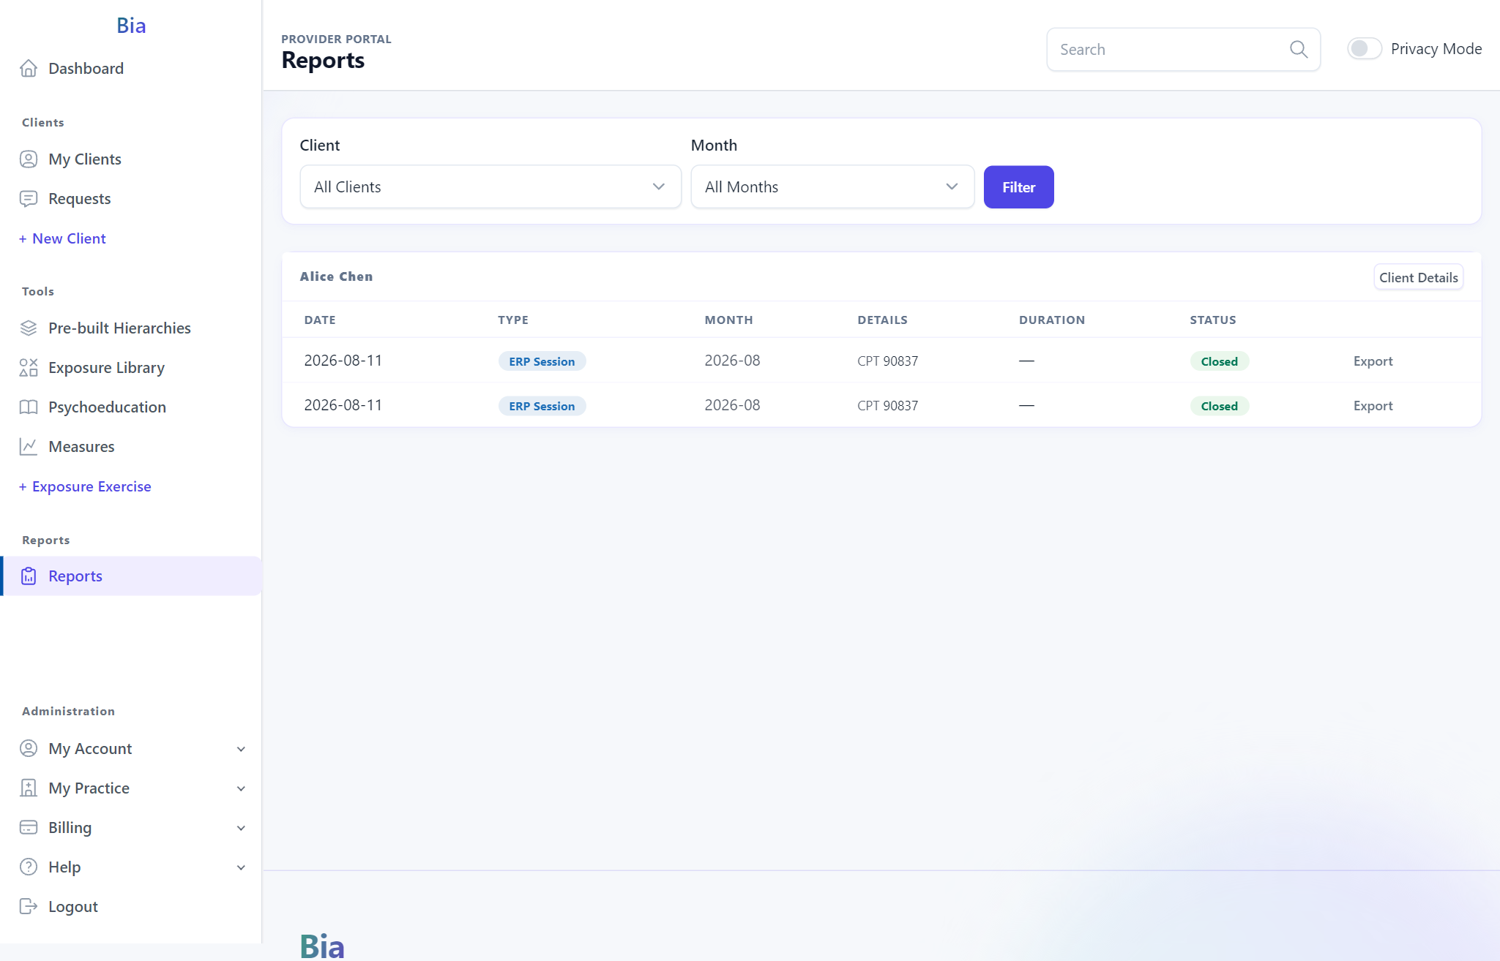Click the second row's month 2026-08
This screenshot has height=961, width=1500.
tap(732, 405)
